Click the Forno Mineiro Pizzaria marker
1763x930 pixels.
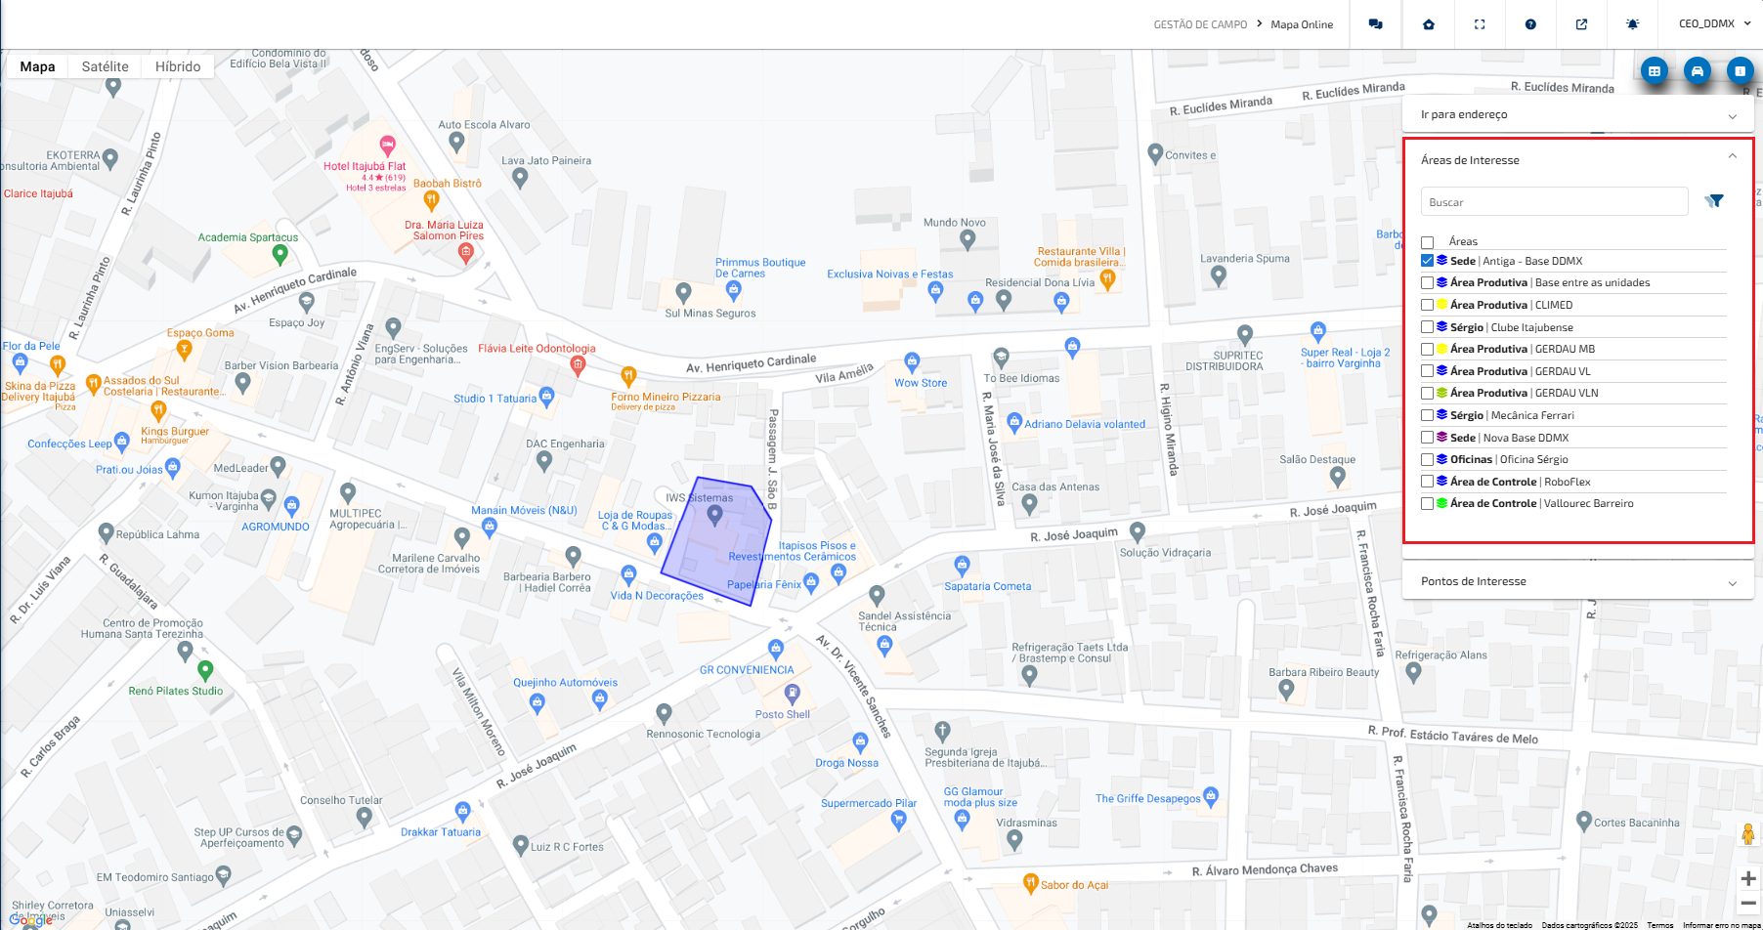coord(628,376)
